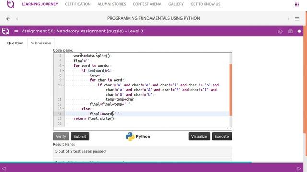Click the 'words=data.split()' code line
The image size is (307, 172).
click(x=92, y=56)
